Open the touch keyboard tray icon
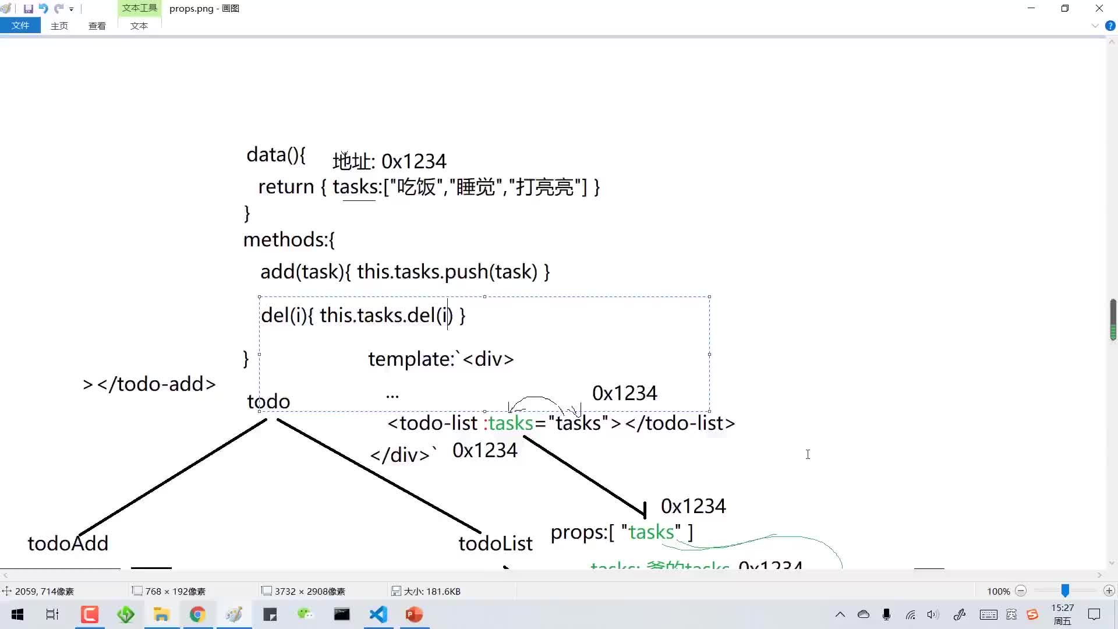This screenshot has width=1118, height=629. tap(988, 614)
